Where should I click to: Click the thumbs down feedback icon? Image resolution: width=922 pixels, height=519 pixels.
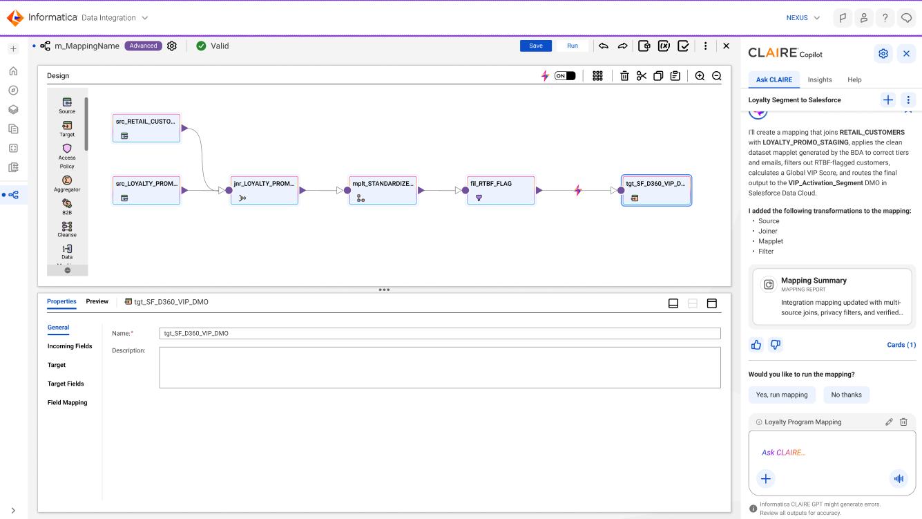point(776,345)
